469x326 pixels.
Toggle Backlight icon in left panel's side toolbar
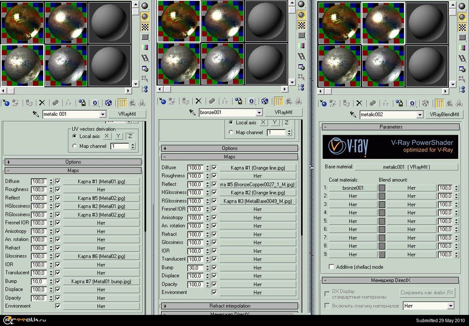pyautogui.click(x=145, y=15)
